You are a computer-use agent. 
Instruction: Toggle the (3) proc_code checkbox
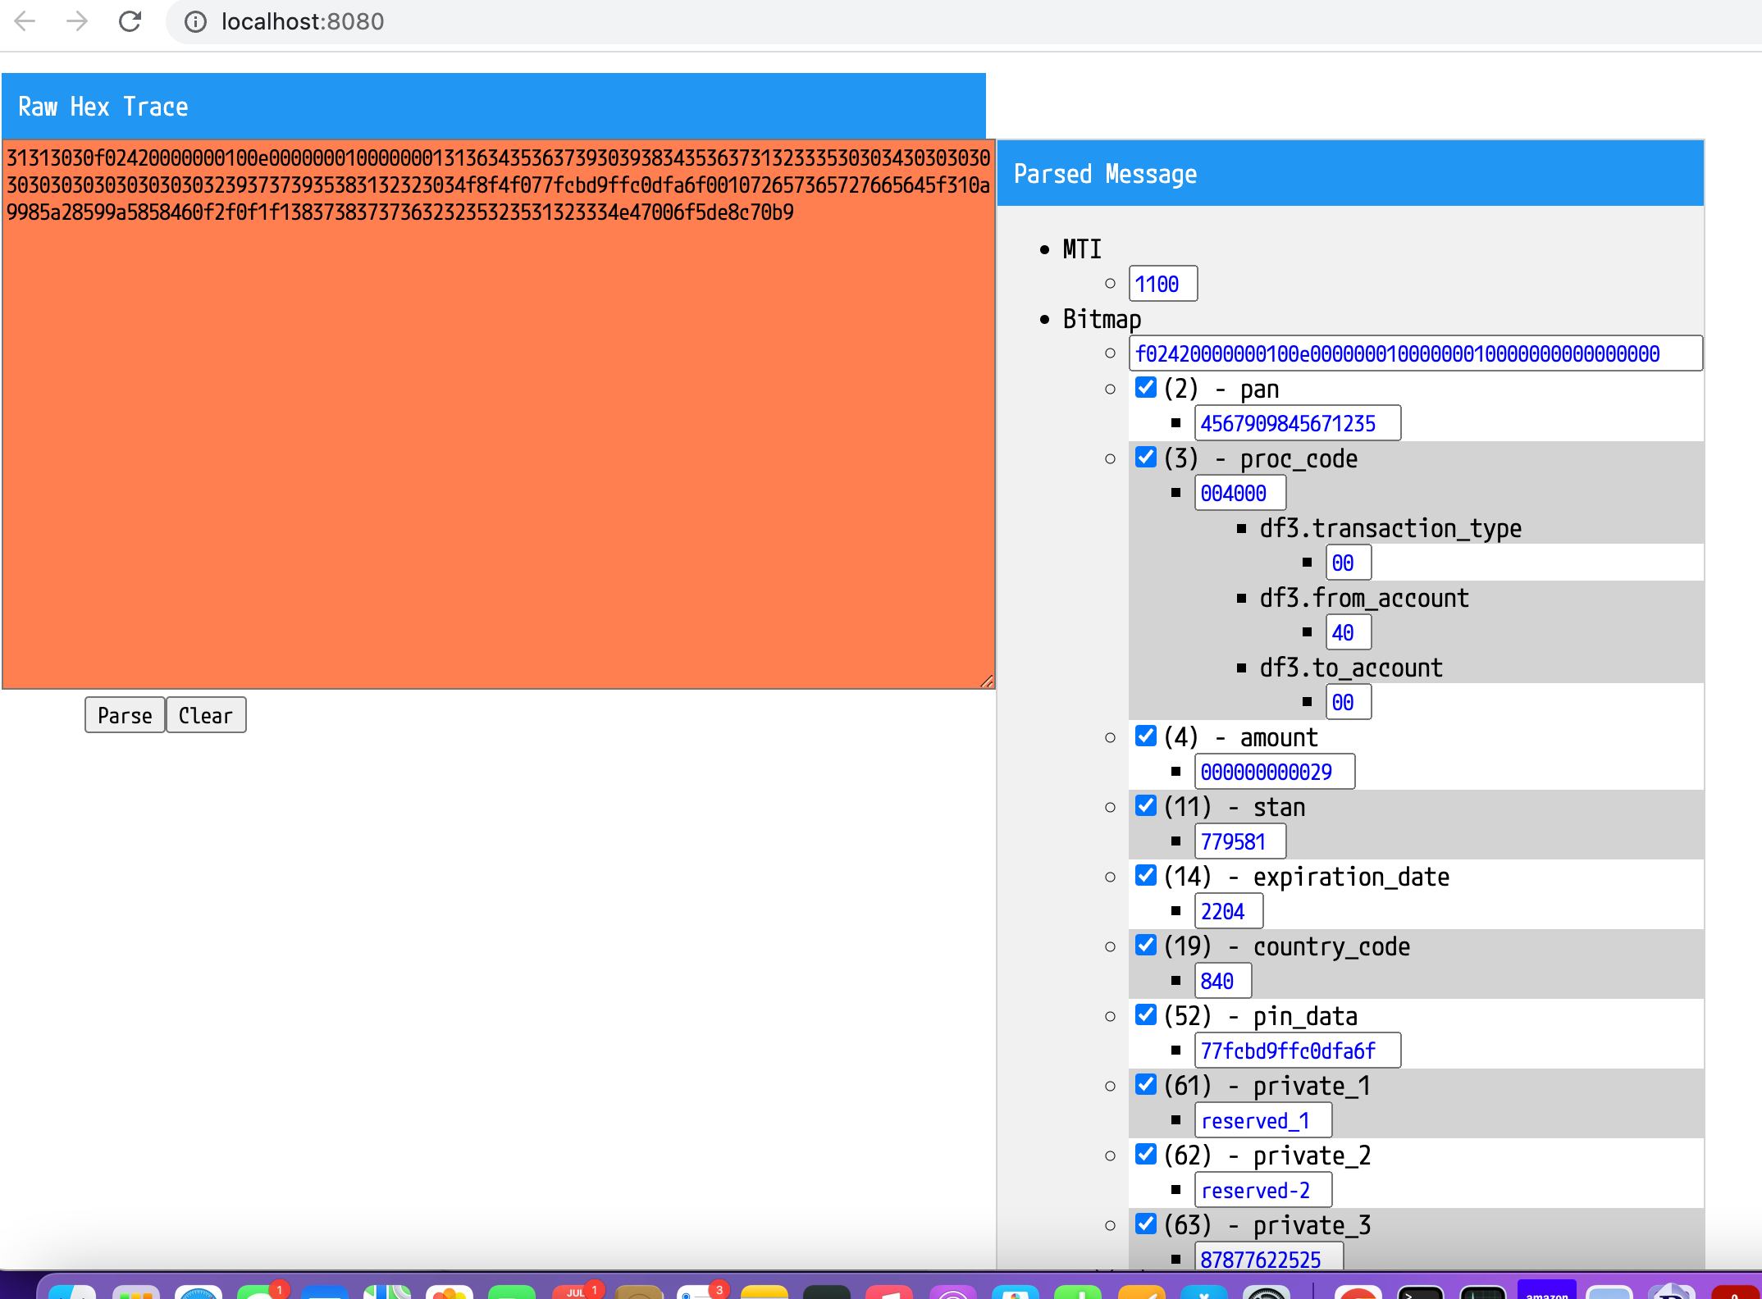(x=1145, y=457)
